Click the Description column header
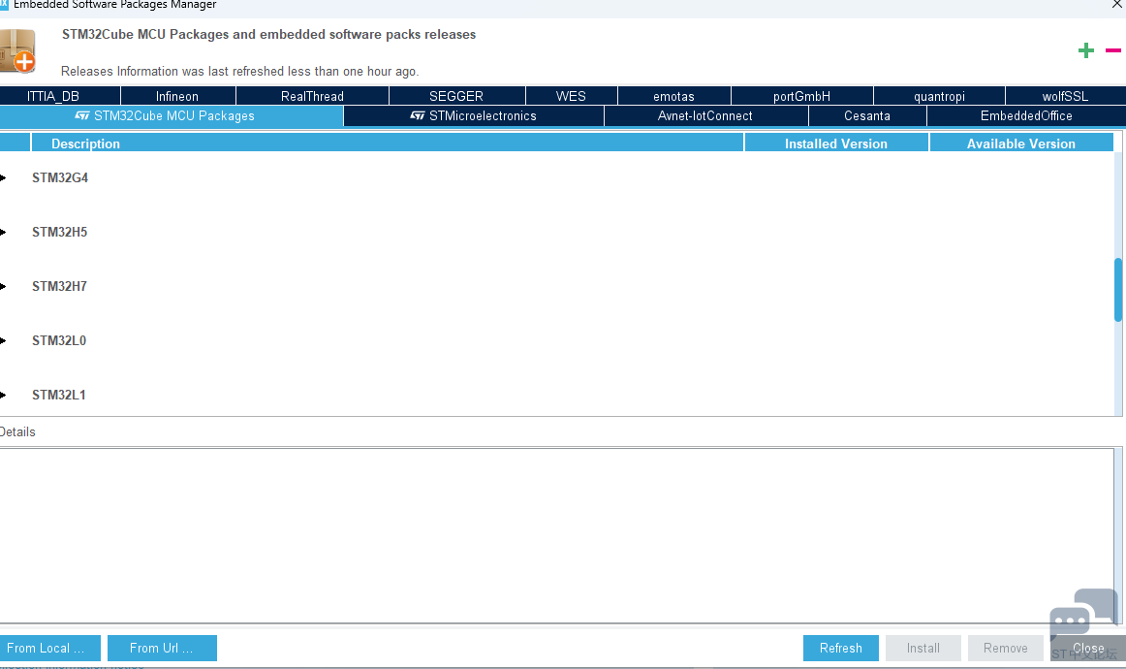 387,143
